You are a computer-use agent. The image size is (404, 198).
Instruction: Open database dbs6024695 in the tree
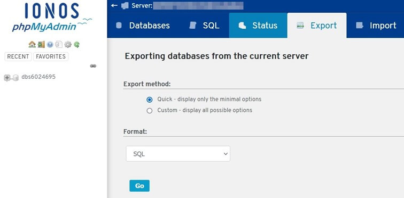pyautogui.click(x=38, y=77)
